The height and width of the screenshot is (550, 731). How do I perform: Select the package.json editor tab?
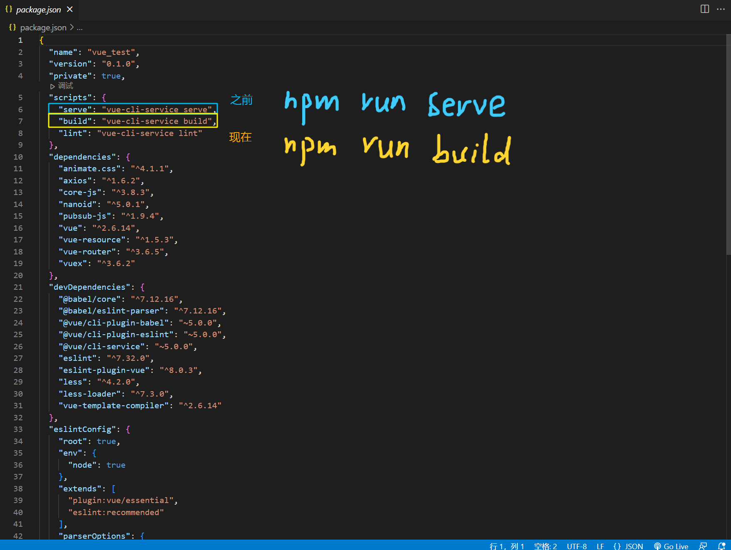coord(40,10)
